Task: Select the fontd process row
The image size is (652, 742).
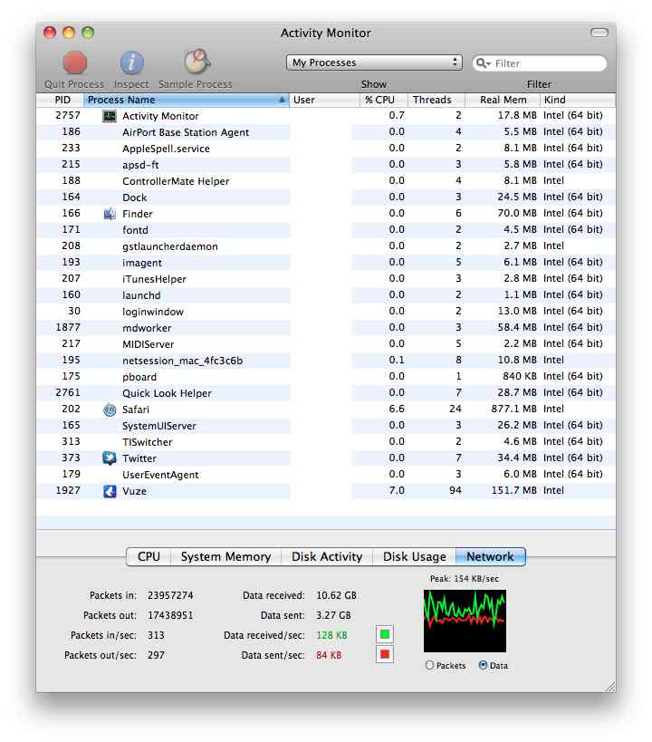Action: coord(326,230)
